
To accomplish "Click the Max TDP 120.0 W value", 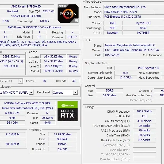I will point(48,11).
